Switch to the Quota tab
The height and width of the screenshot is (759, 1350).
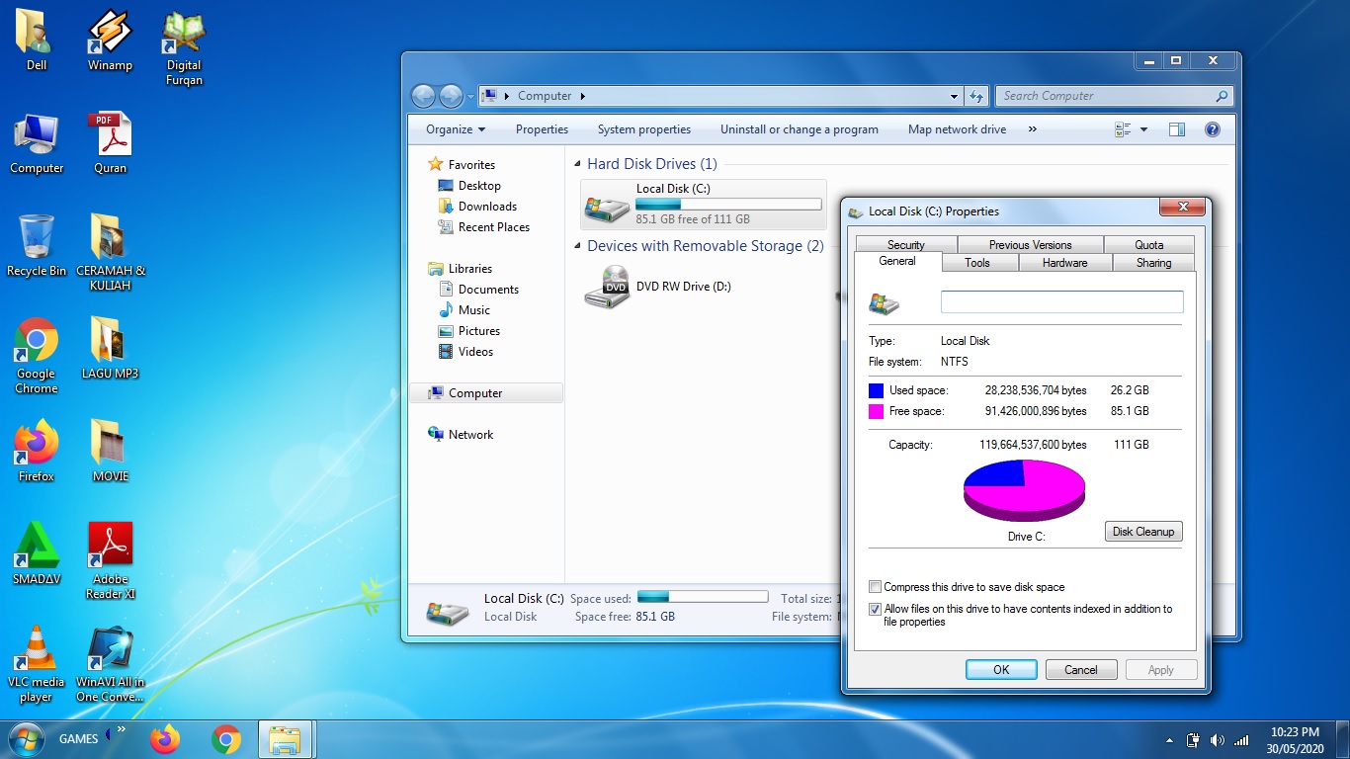point(1148,245)
